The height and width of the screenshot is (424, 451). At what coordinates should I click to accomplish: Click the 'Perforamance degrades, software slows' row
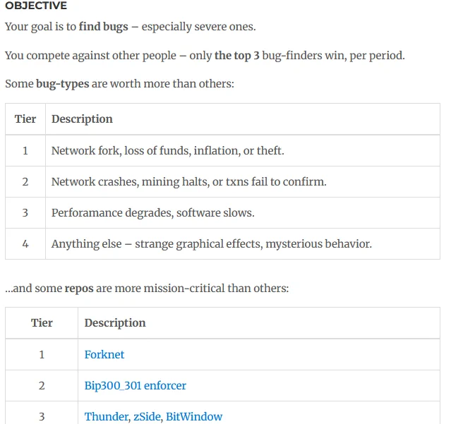coord(222,213)
